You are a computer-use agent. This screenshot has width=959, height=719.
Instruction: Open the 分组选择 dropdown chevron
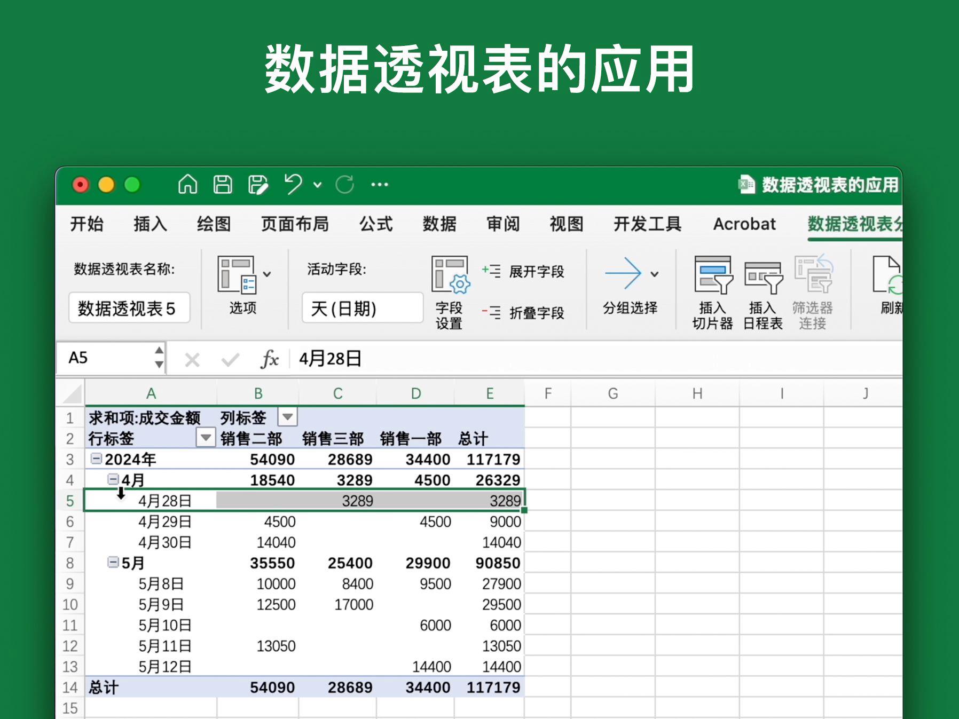point(654,274)
